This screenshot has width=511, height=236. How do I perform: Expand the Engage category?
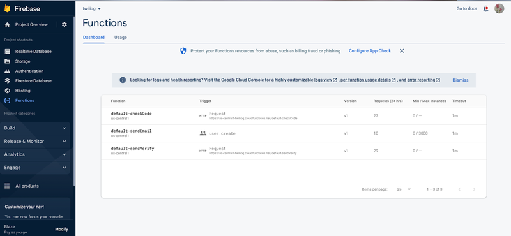[x=35, y=168]
